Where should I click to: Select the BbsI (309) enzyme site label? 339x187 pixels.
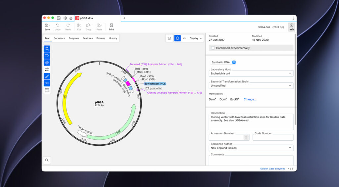[141, 69]
